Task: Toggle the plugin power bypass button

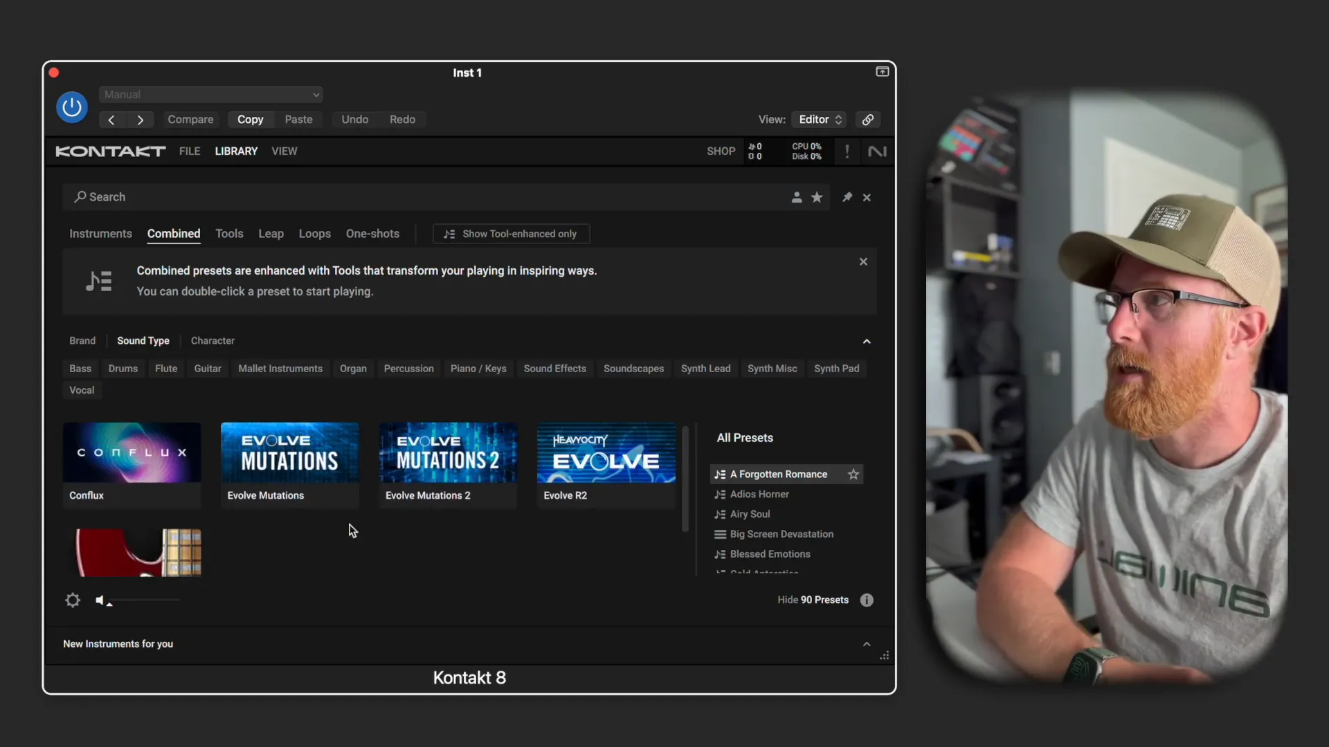Action: (x=72, y=107)
